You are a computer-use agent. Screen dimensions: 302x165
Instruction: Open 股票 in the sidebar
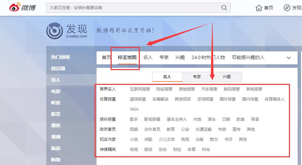(x=56, y=114)
